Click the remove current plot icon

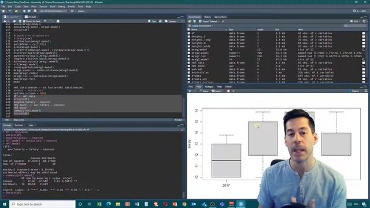coord(228,91)
